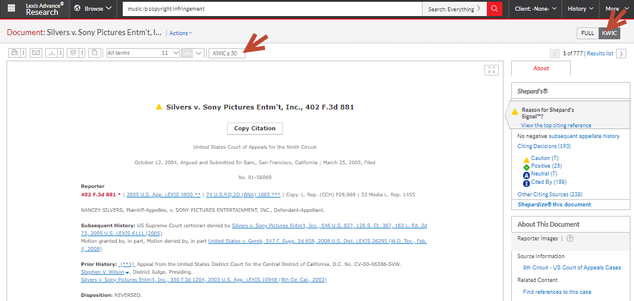Open the Results list link

(x=600, y=54)
